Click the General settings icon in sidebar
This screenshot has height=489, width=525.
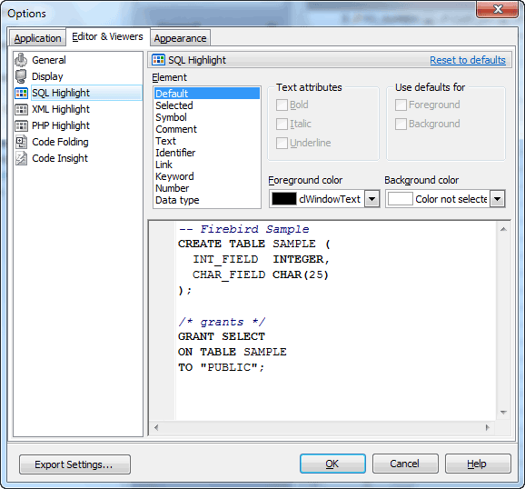point(21,60)
